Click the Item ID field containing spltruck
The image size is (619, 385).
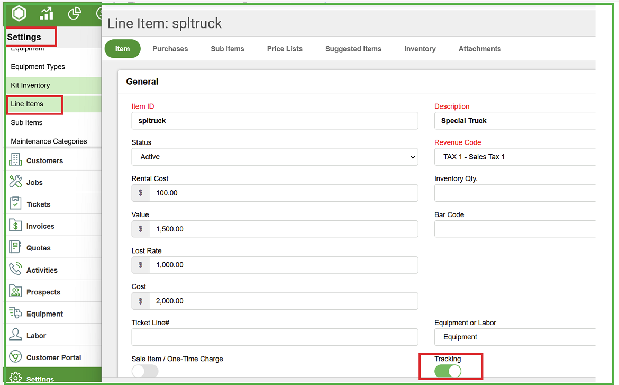pos(275,121)
